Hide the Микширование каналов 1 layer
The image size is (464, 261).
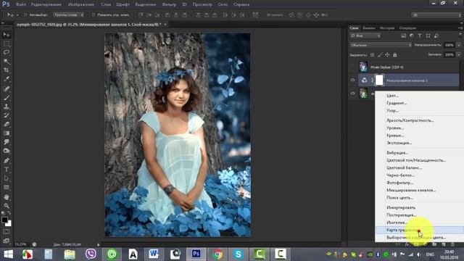pos(352,80)
